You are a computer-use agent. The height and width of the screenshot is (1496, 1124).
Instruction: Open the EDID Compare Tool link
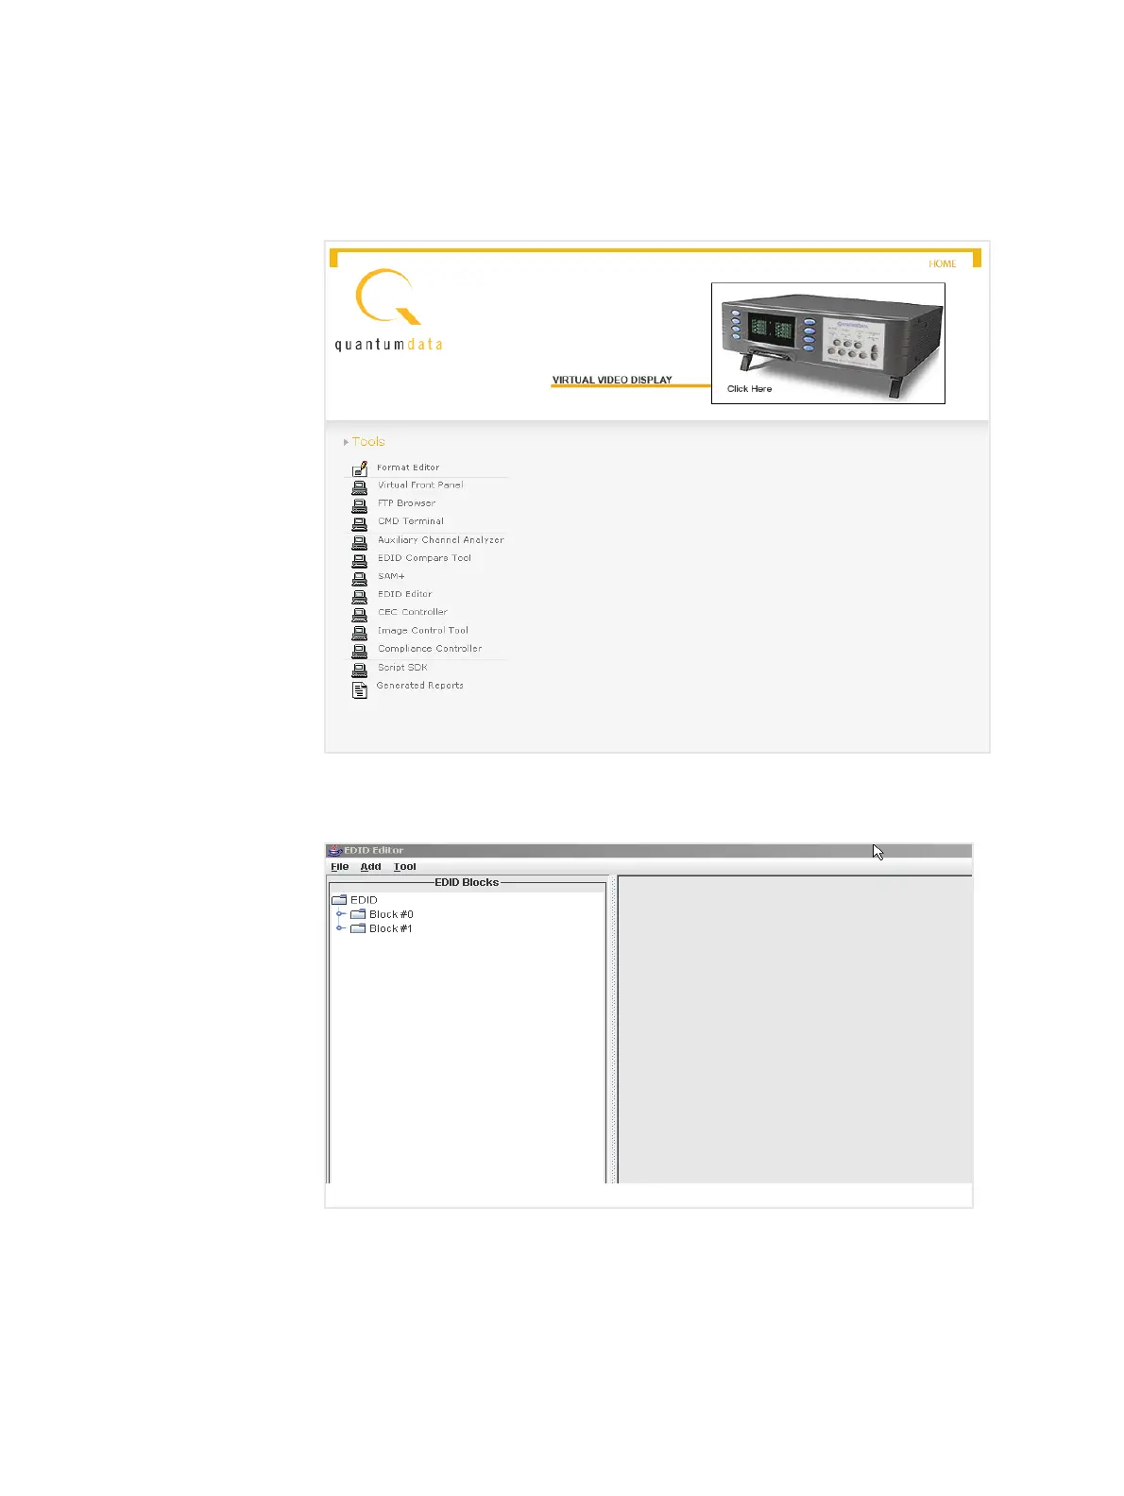[424, 558]
